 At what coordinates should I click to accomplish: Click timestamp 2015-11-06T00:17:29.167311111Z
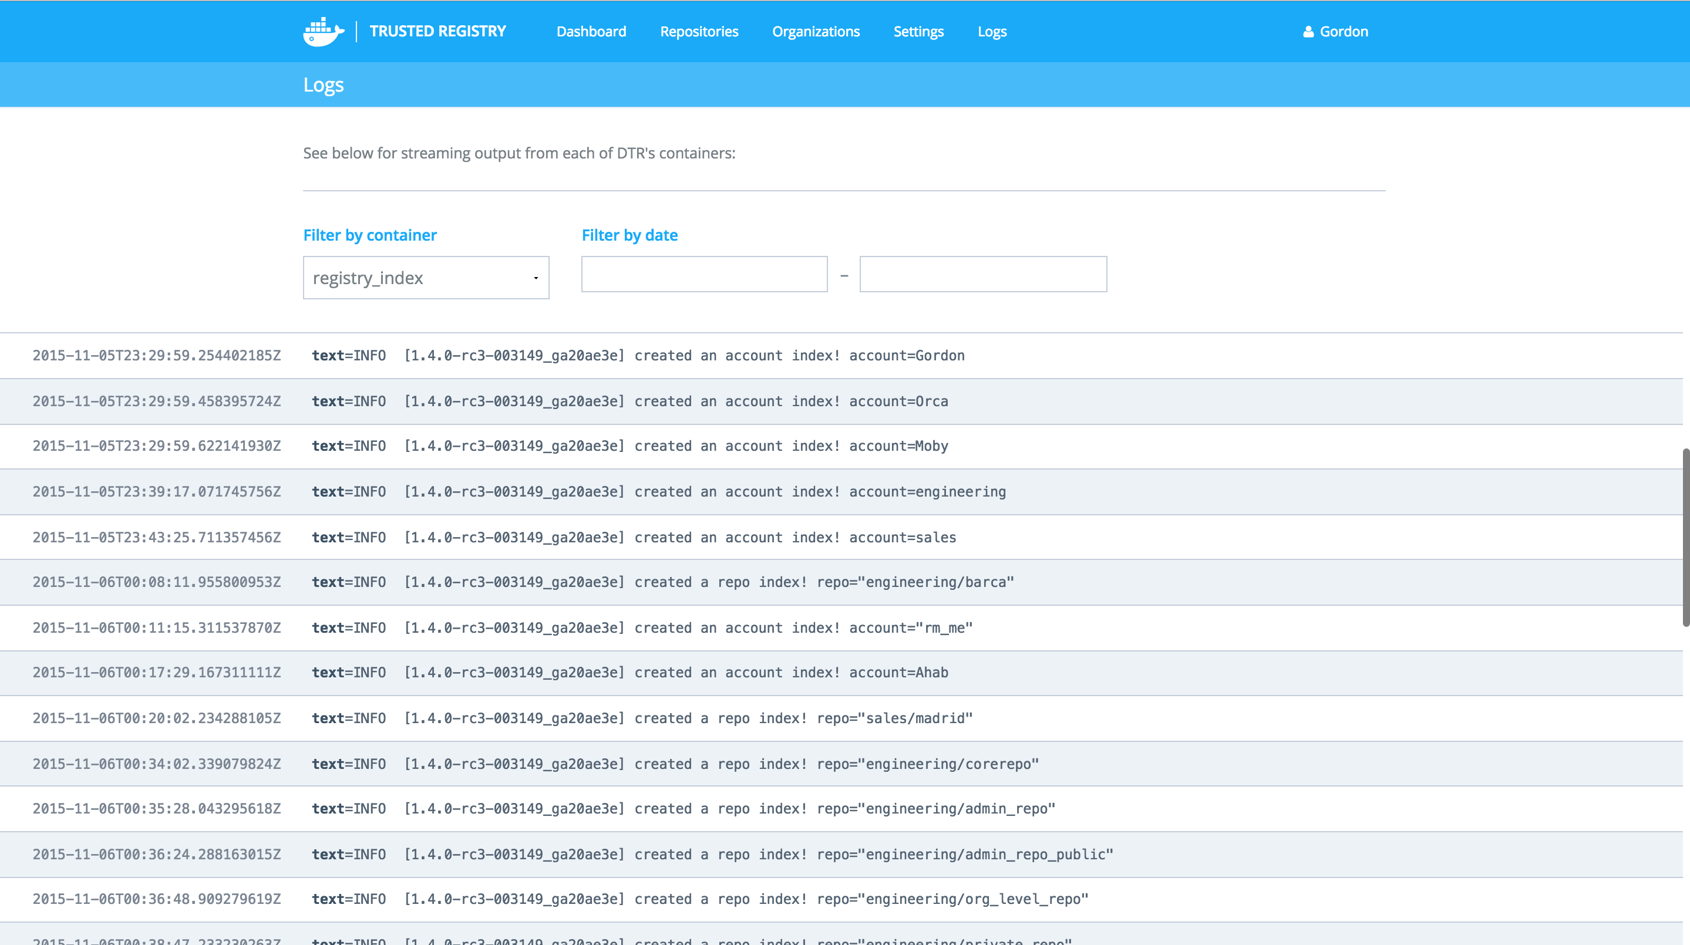click(x=157, y=673)
